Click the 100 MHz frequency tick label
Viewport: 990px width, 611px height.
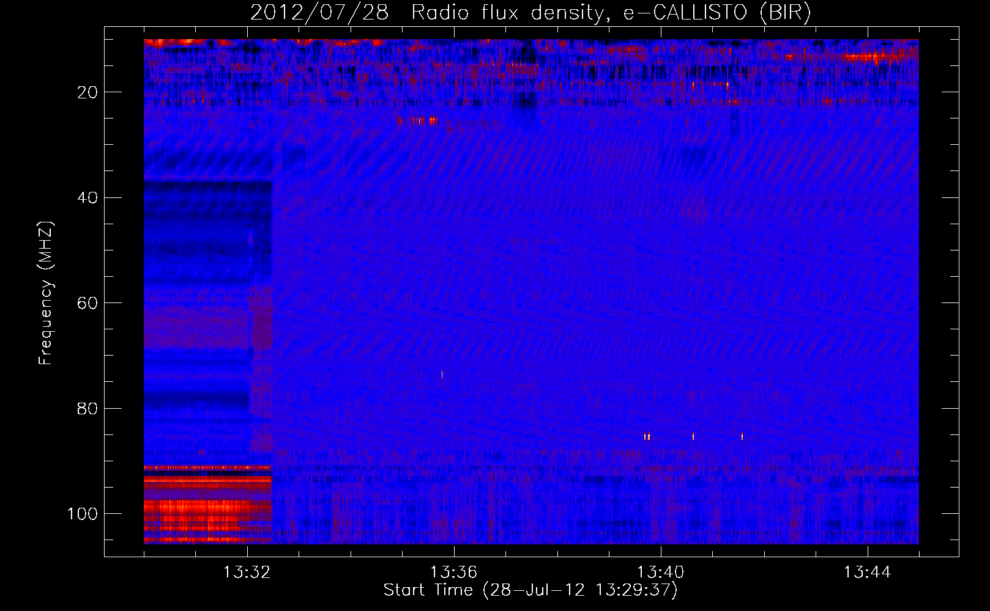83,514
